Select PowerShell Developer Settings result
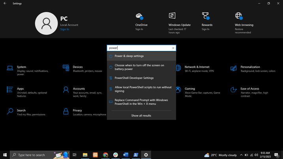Image resolution: width=283 pixels, height=159 pixels. tap(141, 78)
